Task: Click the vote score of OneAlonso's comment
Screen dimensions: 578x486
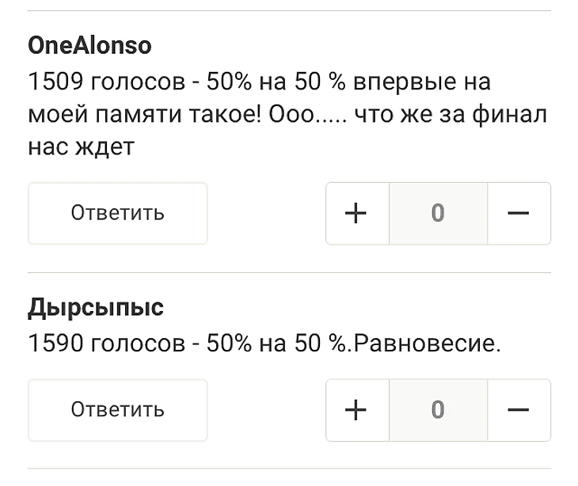Action: pyautogui.click(x=438, y=213)
